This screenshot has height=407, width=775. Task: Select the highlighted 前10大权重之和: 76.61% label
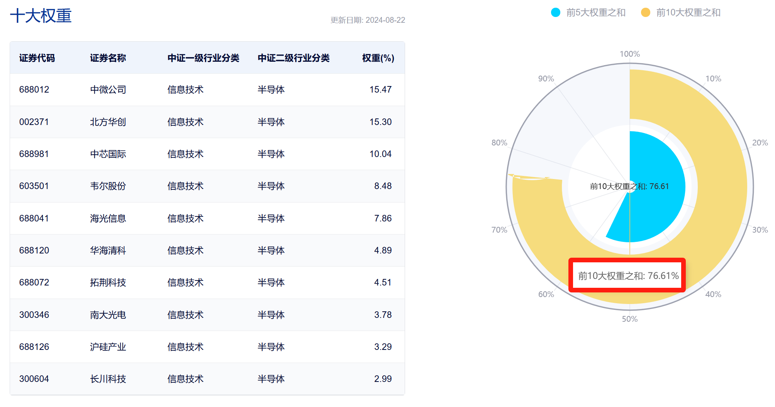626,275
